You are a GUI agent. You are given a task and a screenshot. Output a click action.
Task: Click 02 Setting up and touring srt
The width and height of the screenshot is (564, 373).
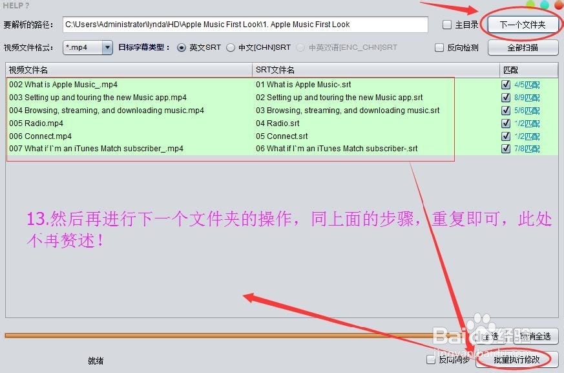(339, 98)
